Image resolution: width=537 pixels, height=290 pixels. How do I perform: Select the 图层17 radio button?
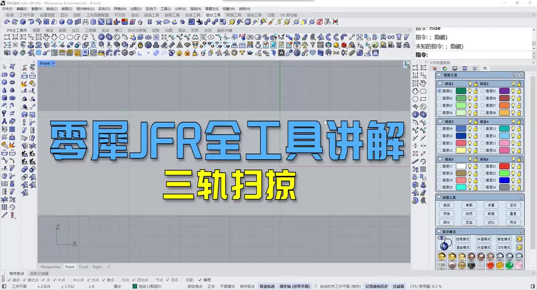(439, 166)
